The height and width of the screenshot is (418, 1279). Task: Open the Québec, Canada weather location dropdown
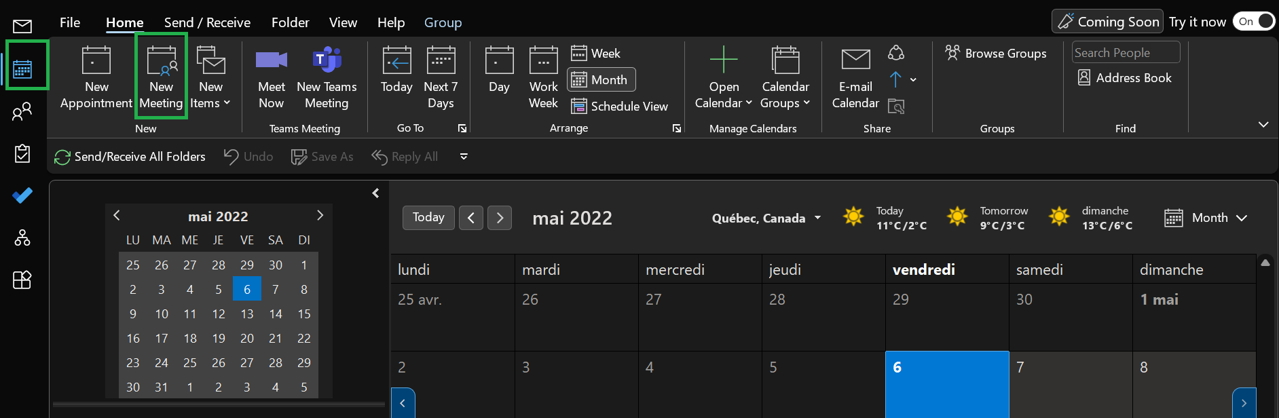click(x=817, y=218)
